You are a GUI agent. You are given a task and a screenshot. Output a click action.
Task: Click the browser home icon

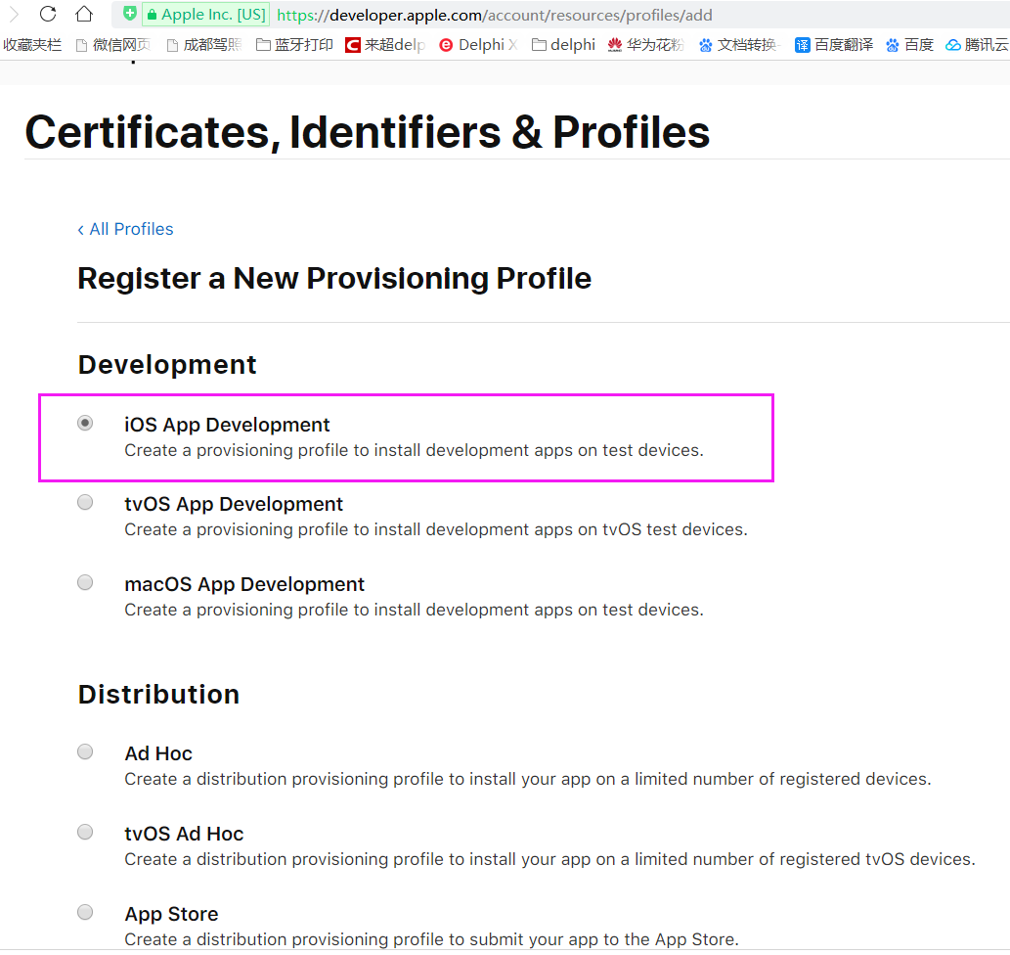(84, 14)
